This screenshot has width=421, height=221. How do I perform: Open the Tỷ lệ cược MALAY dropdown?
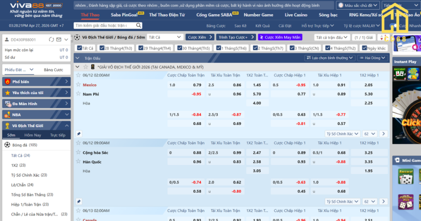[361, 26]
